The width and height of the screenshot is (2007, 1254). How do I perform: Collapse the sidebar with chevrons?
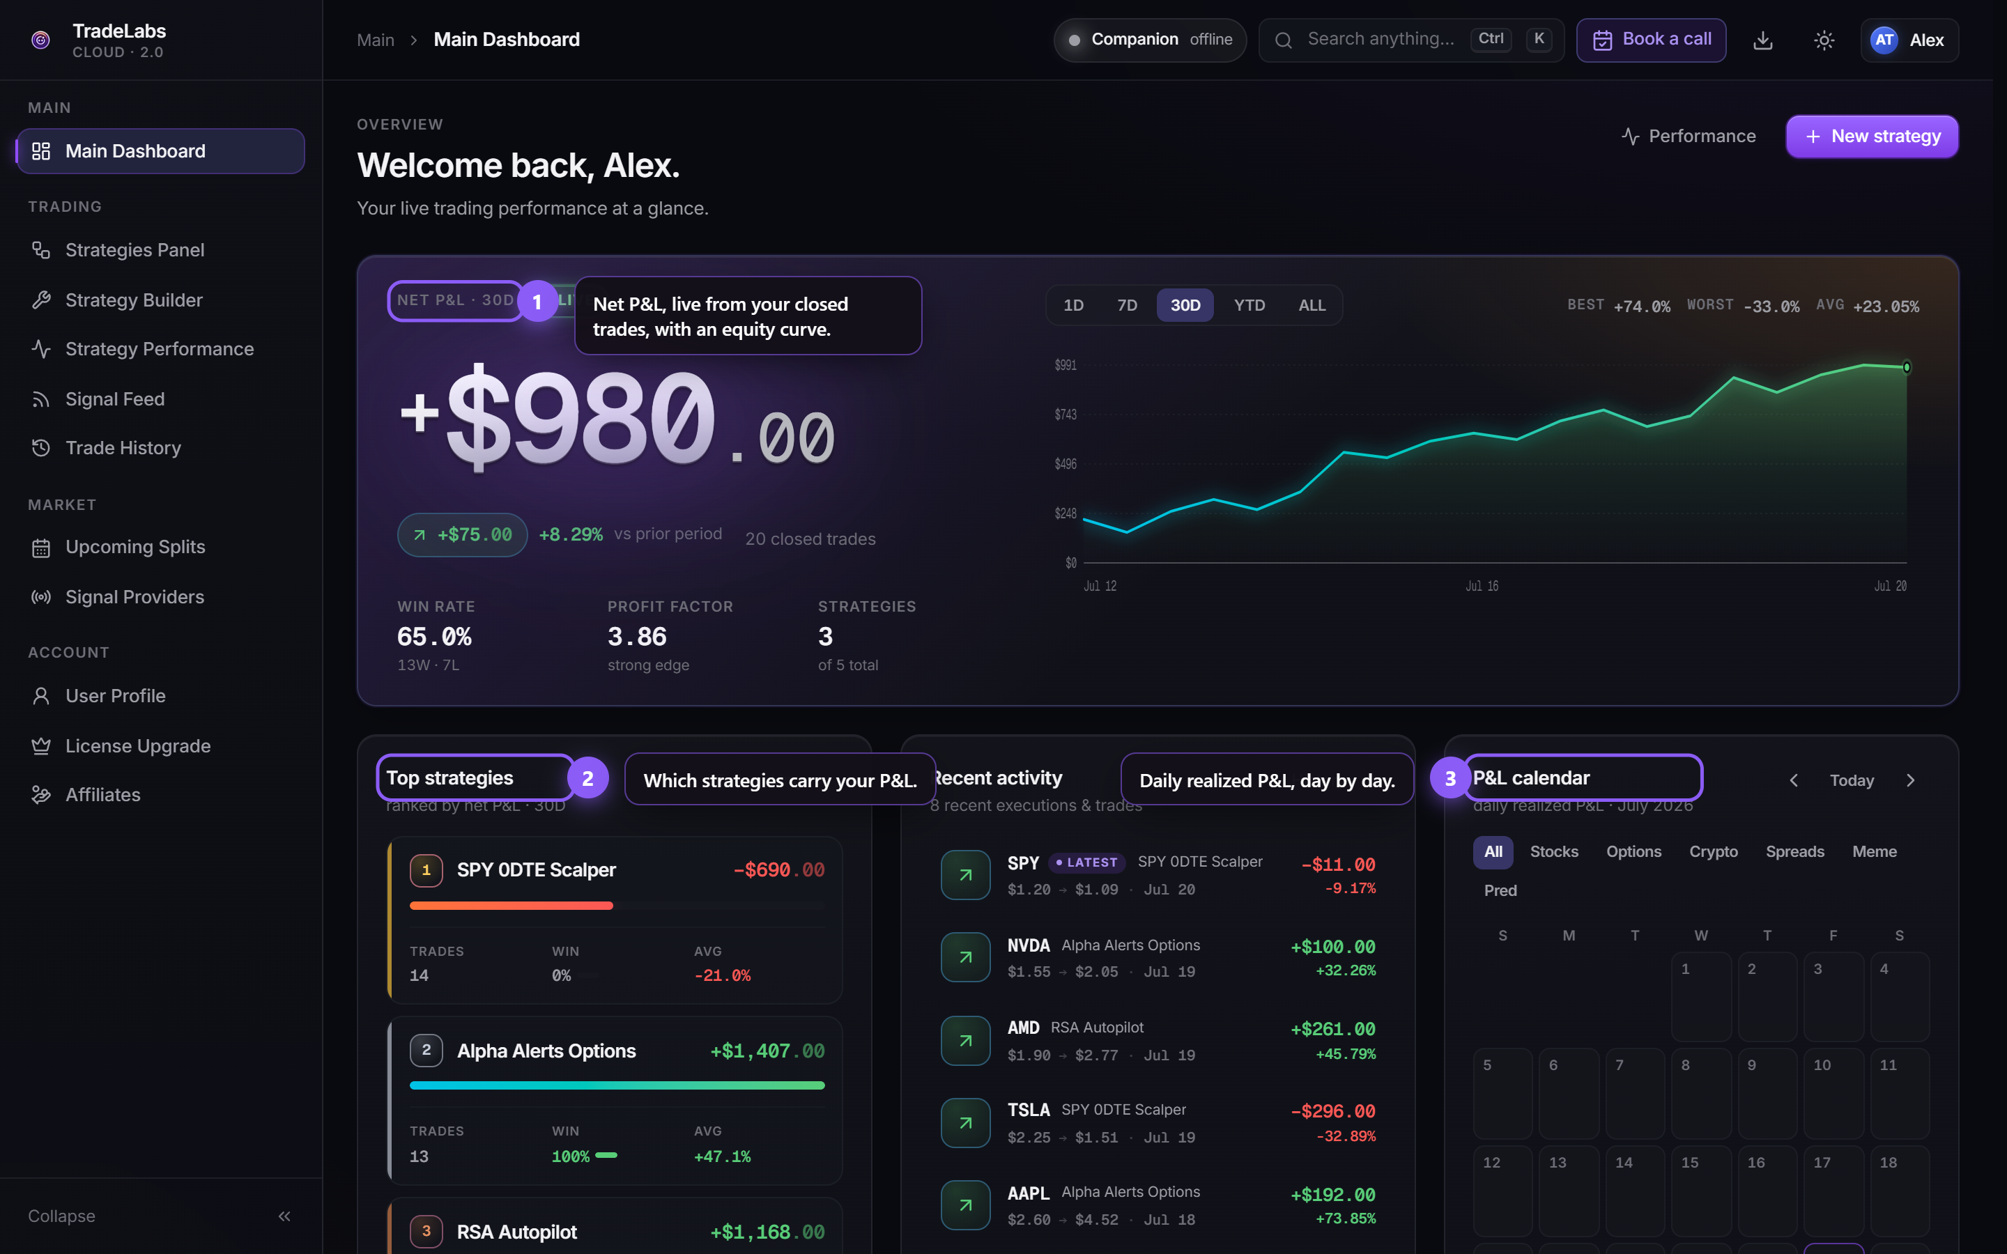point(284,1216)
